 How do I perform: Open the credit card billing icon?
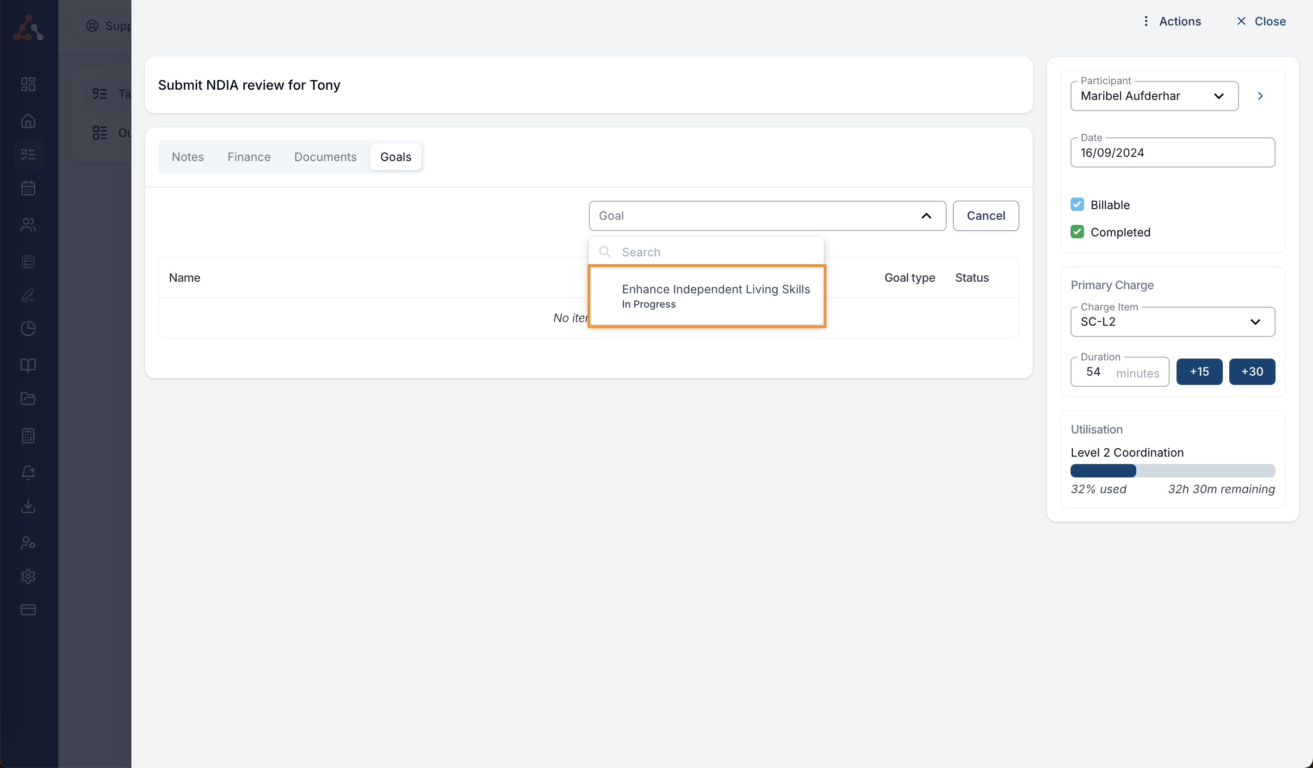[28, 610]
